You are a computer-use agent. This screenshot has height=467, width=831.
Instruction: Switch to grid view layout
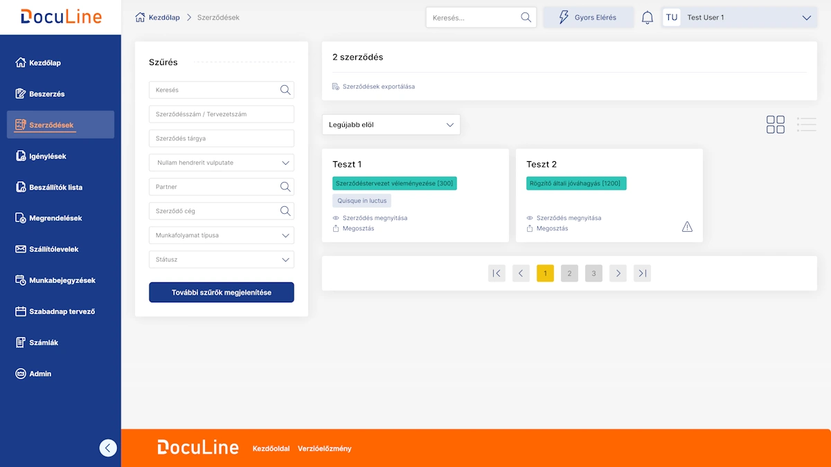pyautogui.click(x=776, y=125)
